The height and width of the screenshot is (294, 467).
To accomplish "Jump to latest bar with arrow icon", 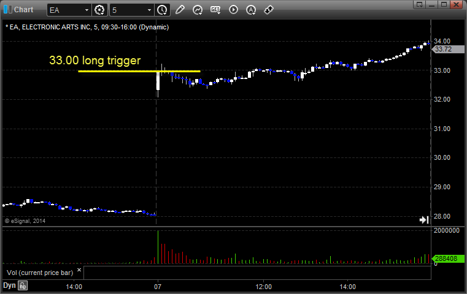I will coord(424,220).
